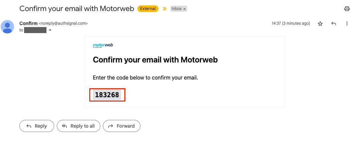
Task: Star the Motorweb confirmation email
Action: (320, 24)
